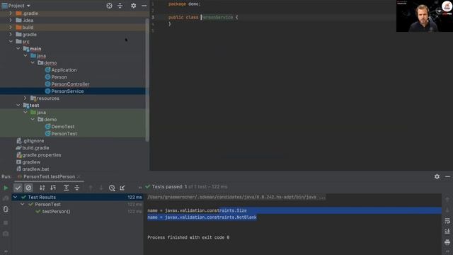The height and width of the screenshot is (255, 453).
Task: Expand the build folder
Action: click(11, 27)
